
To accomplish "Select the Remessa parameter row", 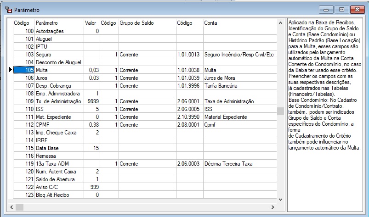I will 145,156.
